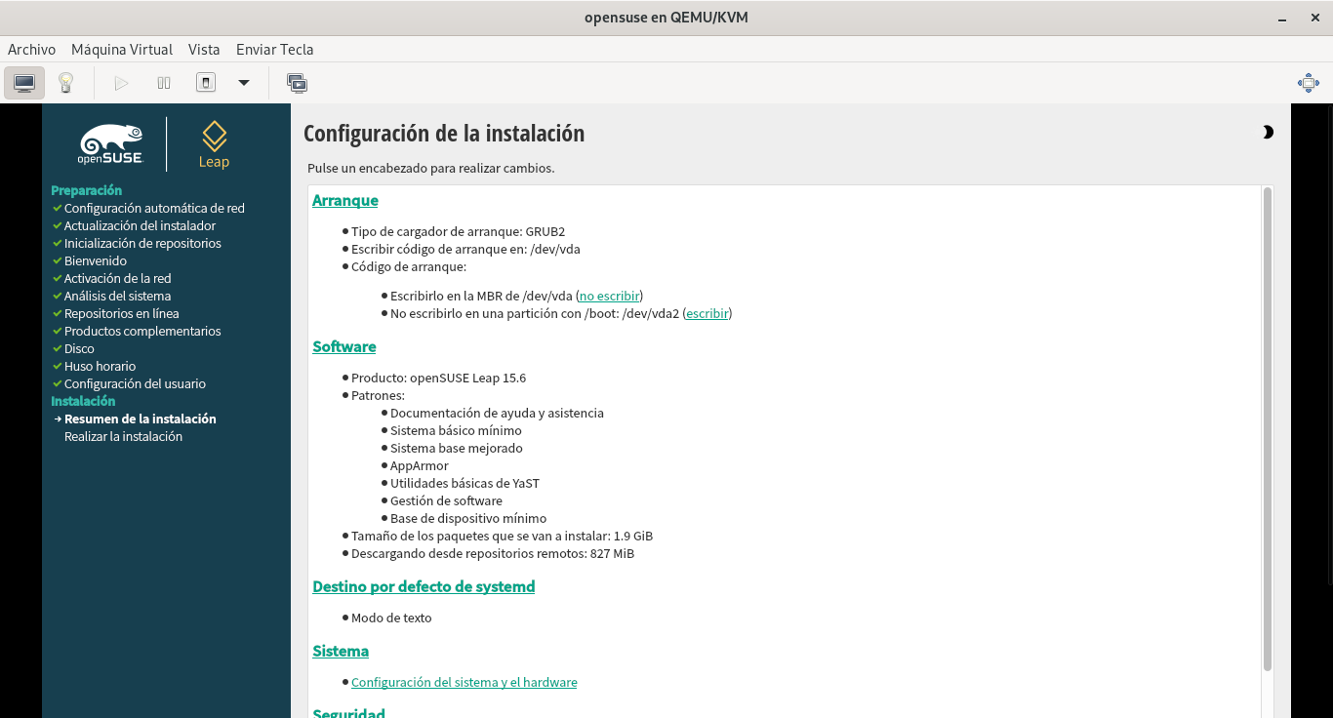Click the 'Instalación' sidebar heading
The image size is (1333, 718).
click(x=83, y=401)
